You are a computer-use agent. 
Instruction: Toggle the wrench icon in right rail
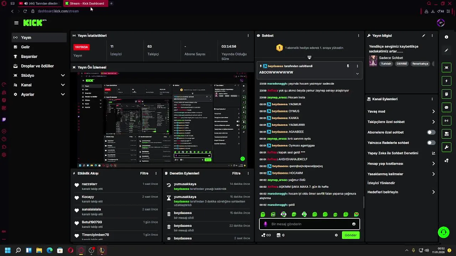(446, 147)
